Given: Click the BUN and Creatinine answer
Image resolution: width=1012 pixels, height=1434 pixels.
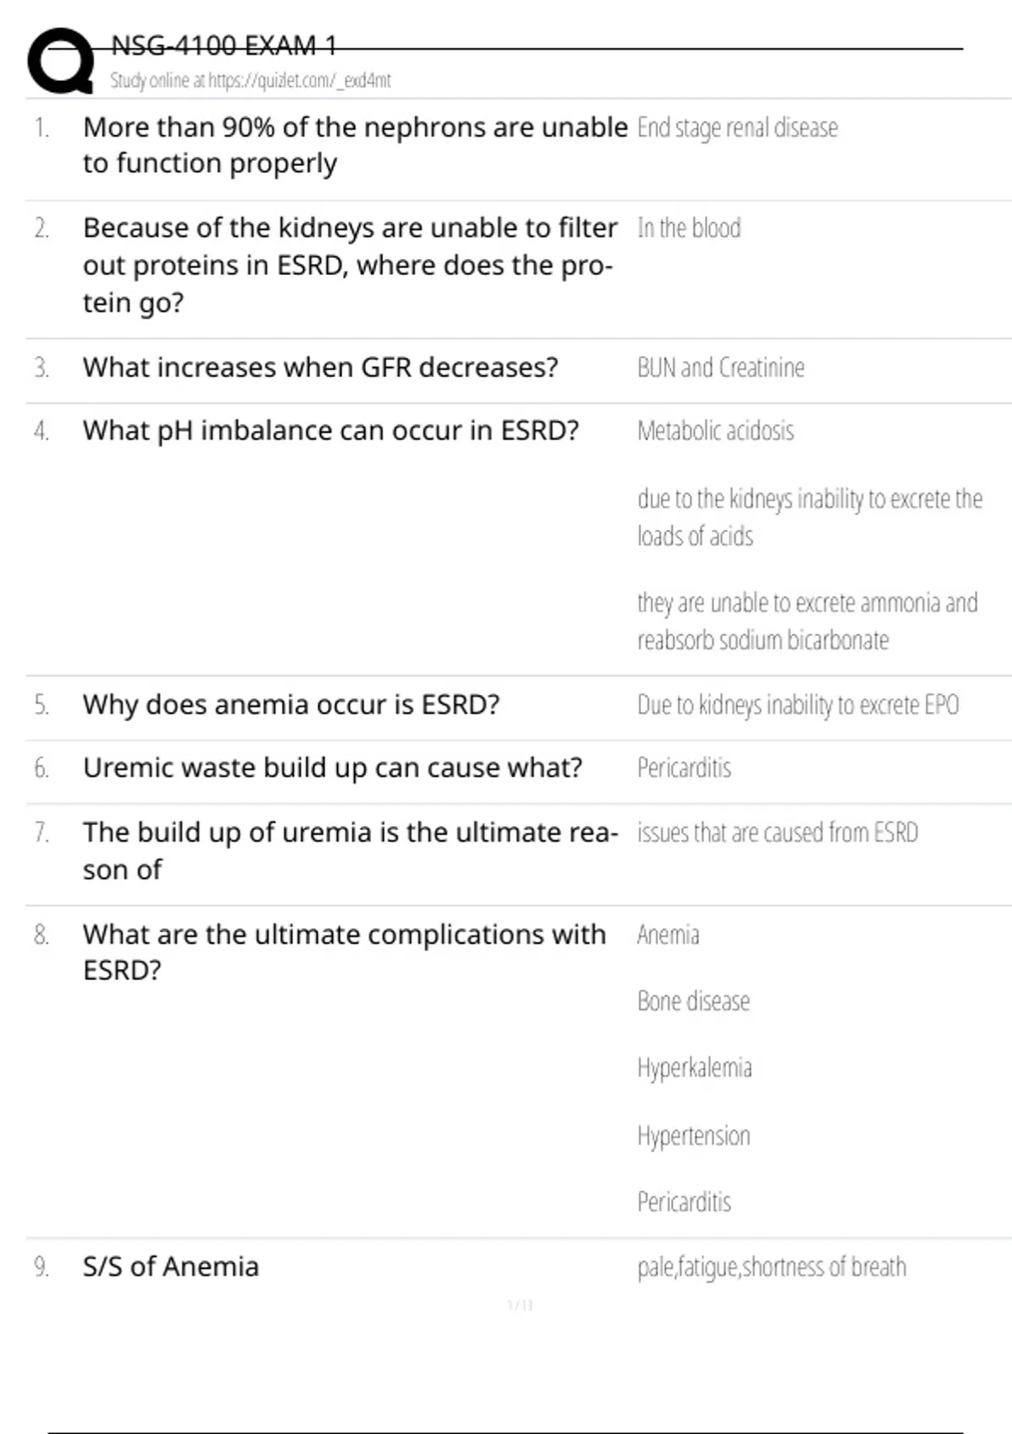Looking at the screenshot, I should pyautogui.click(x=720, y=368).
